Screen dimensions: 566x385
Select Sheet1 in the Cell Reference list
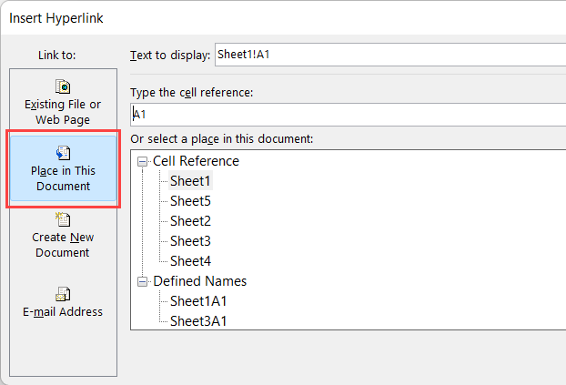tap(190, 181)
